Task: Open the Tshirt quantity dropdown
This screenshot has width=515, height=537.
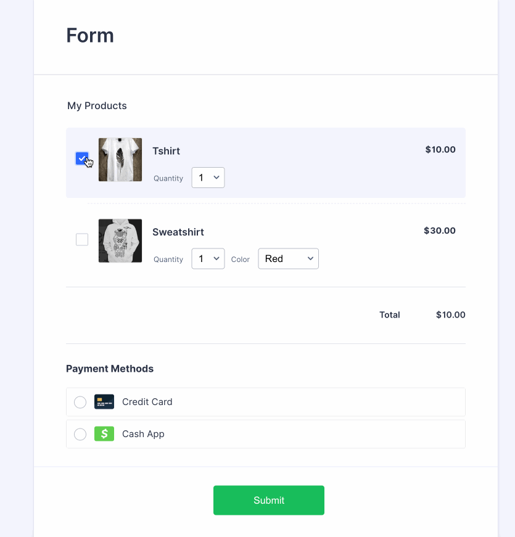Action: [208, 178]
